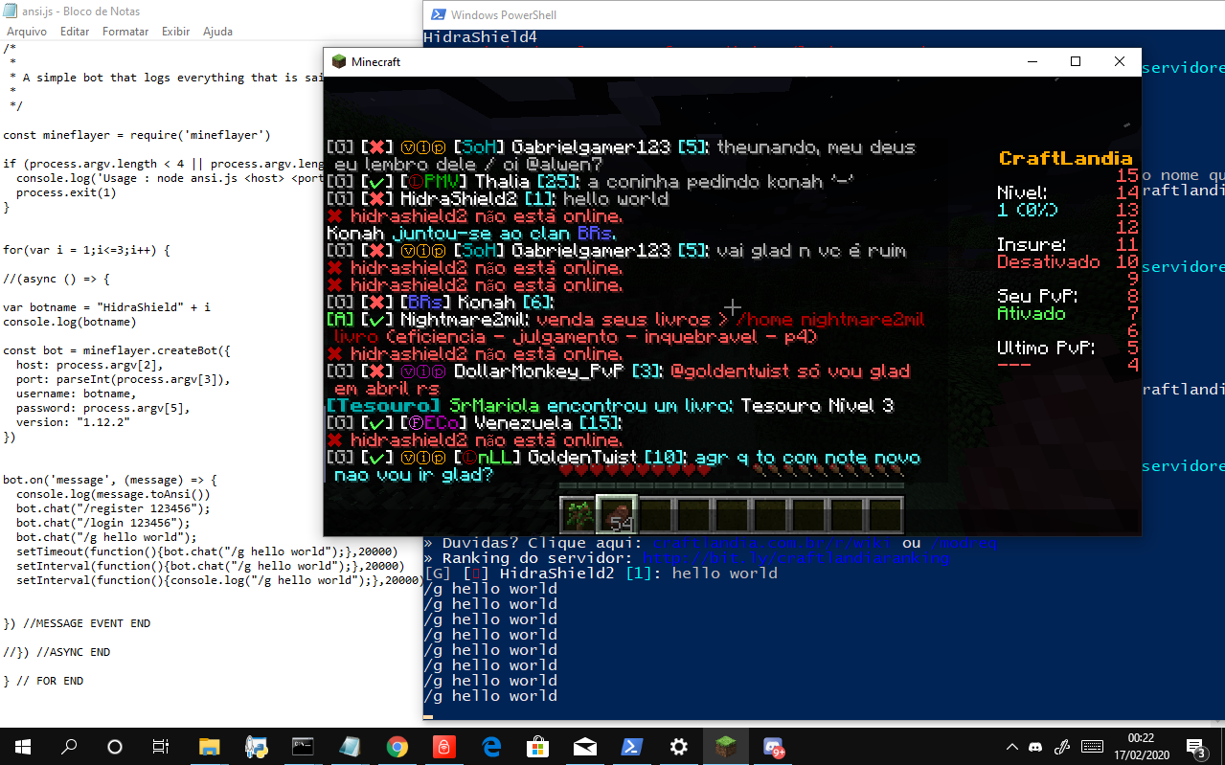Open bit.ly craftlandia ranking link in PowerShell

coord(796,558)
